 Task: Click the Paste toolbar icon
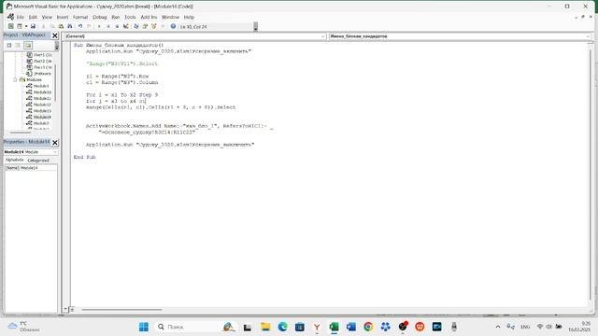click(x=61, y=26)
